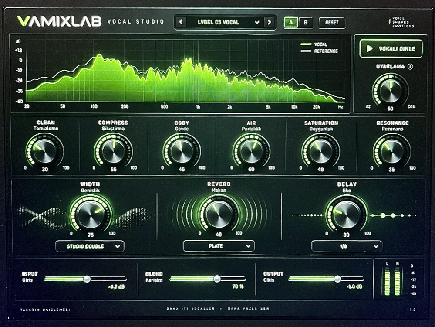Click the RESONANCE Rezonans knob
435x327 pixels.
(x=392, y=151)
